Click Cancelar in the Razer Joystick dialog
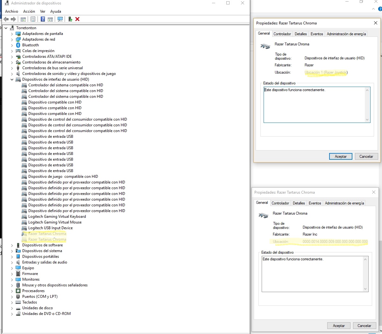This screenshot has height=334, width=382. [x=366, y=157]
